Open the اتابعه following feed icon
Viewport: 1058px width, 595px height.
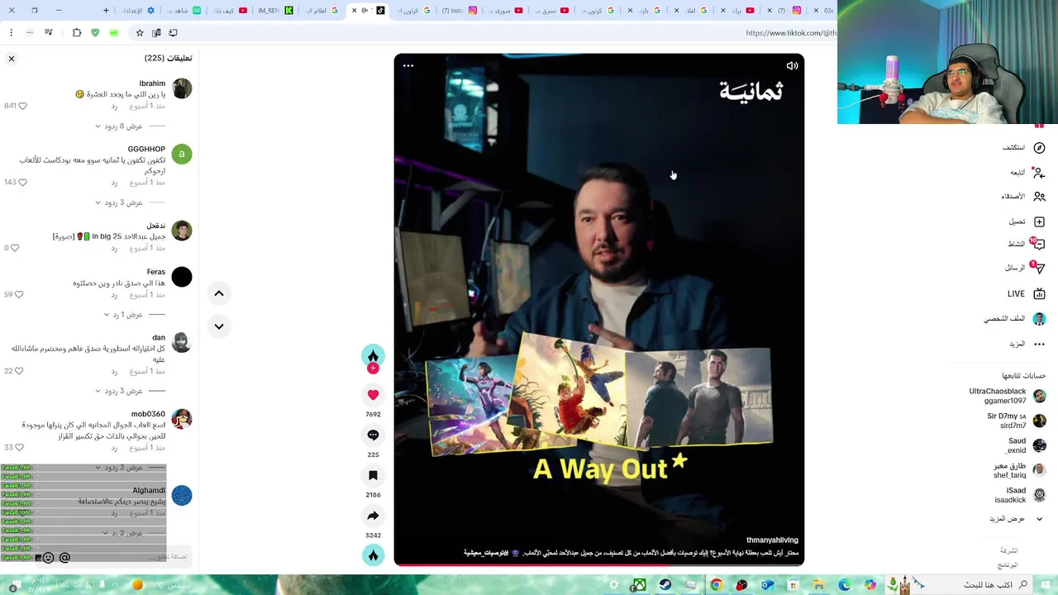click(1039, 173)
